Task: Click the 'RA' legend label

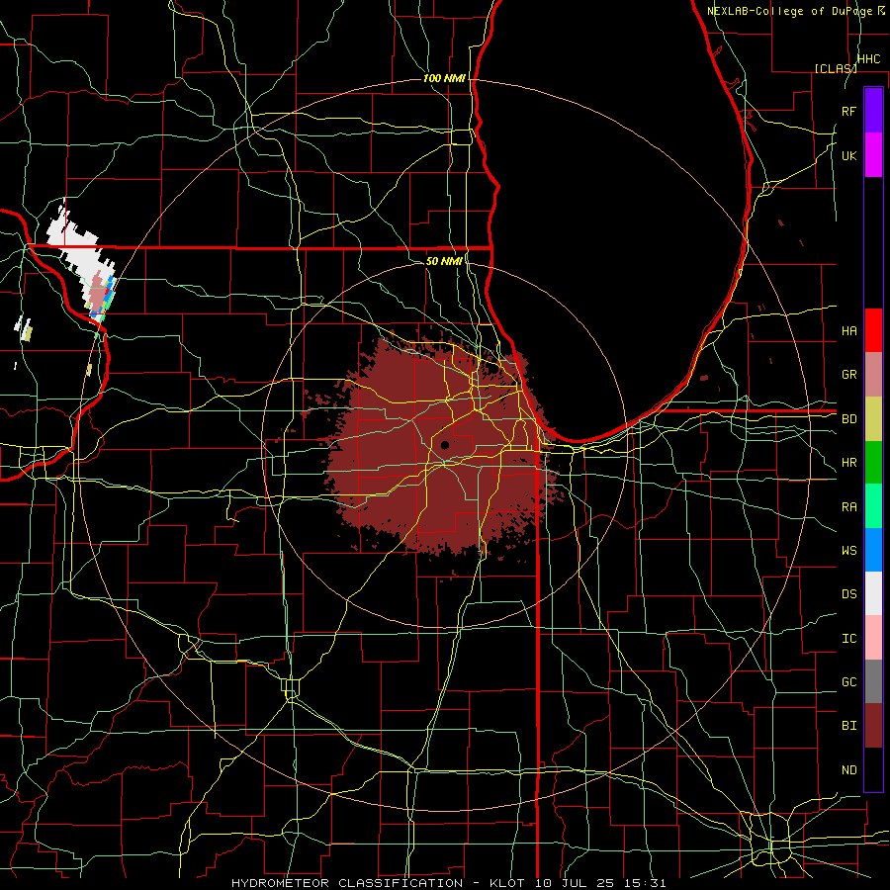Action: (848, 506)
